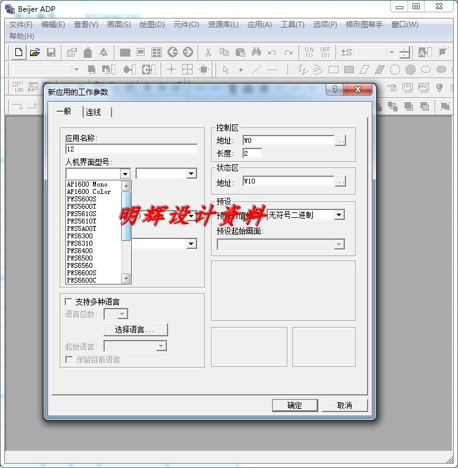Click the Copy toolbar icon
Screen dimensions: 458x468
coord(224,52)
